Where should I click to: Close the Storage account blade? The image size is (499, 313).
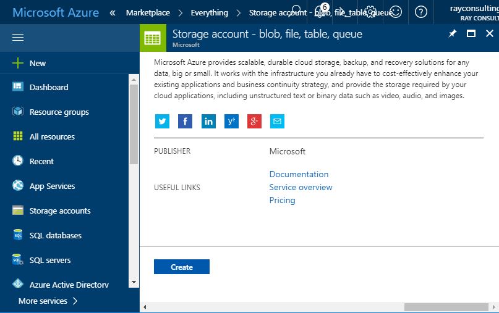490,33
